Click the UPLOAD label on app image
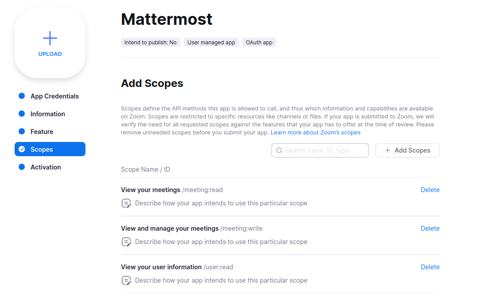Image resolution: width=480 pixels, height=303 pixels. click(50, 54)
